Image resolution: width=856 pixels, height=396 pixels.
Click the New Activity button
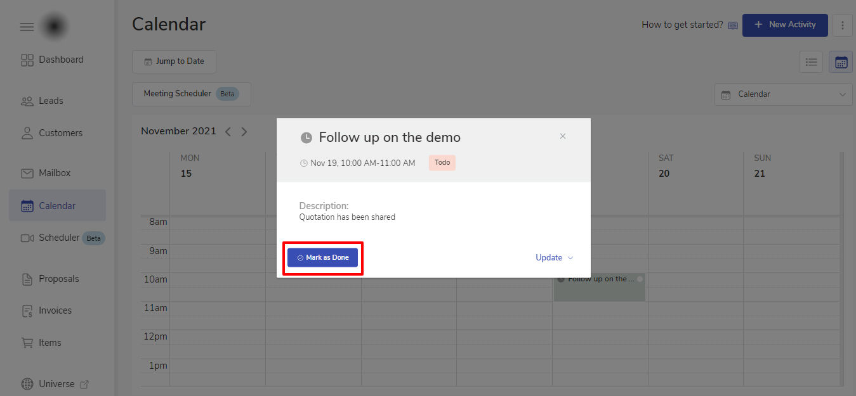(x=784, y=25)
